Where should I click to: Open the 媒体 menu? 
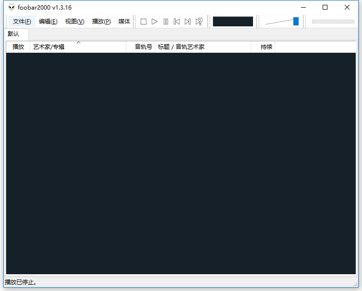tap(124, 22)
